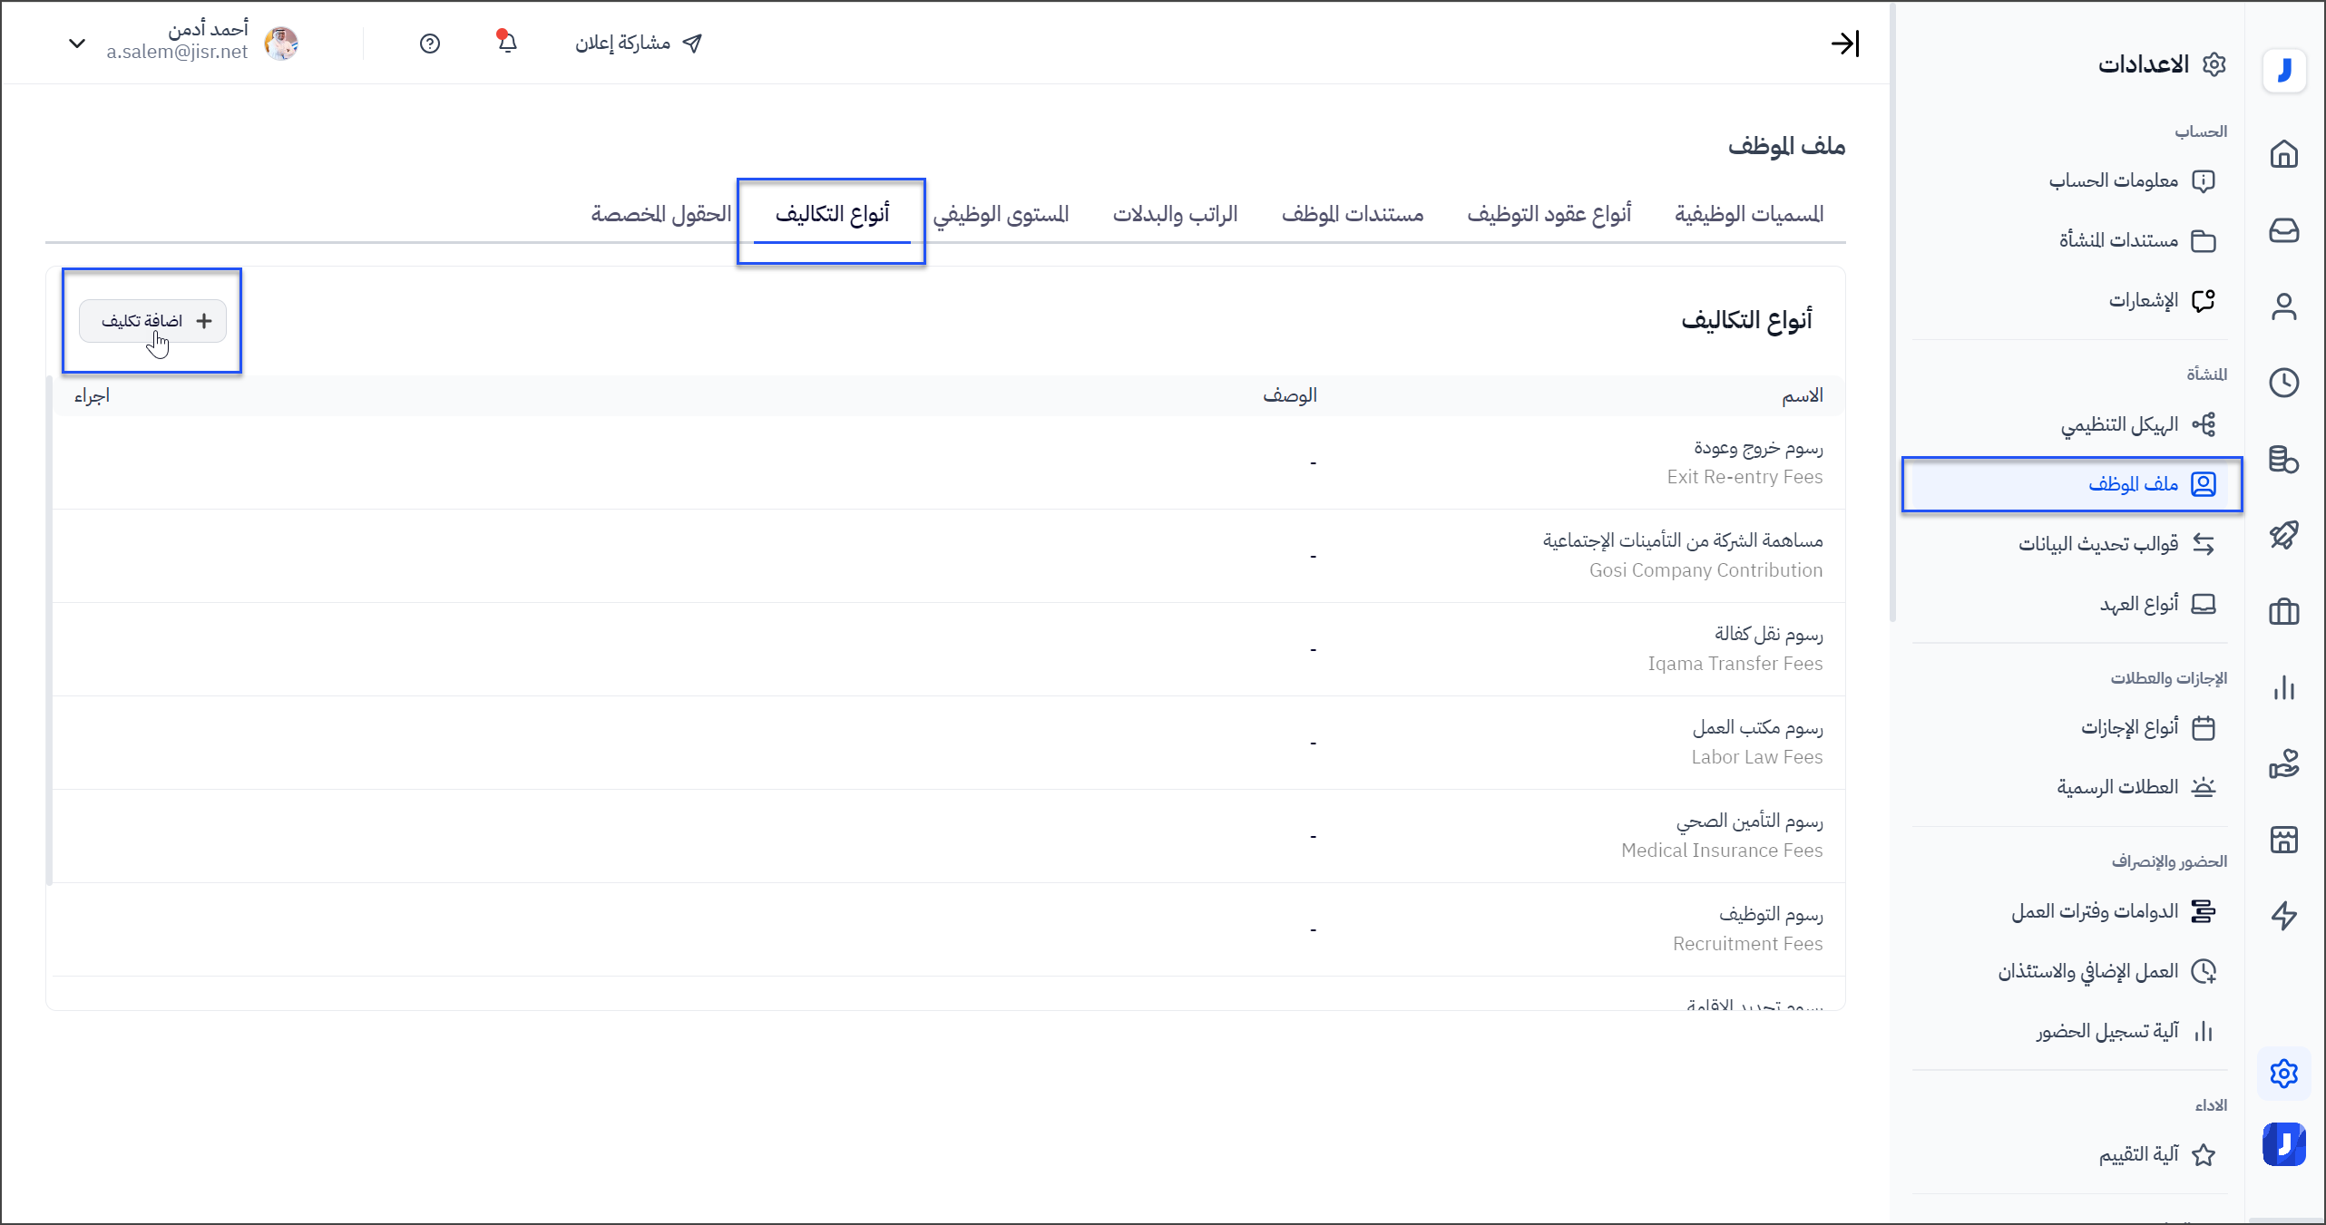Switch to the الراتب والبدلات tab
This screenshot has height=1225, width=2326.
(1175, 214)
